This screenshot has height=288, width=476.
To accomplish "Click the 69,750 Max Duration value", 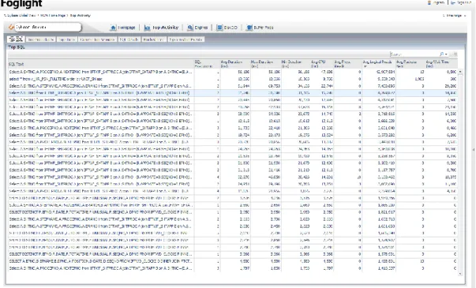I will (275, 86).
